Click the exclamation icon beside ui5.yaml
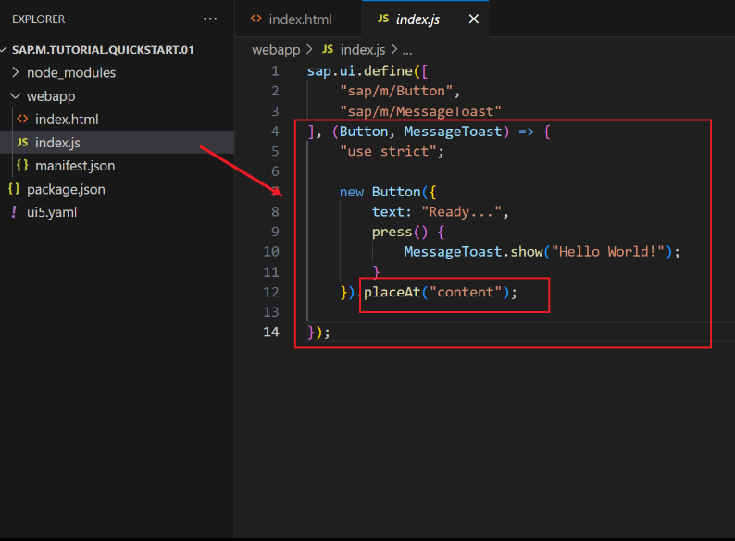This screenshot has height=541, width=735. tap(14, 212)
